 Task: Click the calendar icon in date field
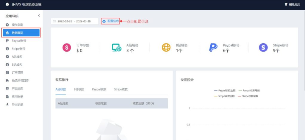pos(54,21)
